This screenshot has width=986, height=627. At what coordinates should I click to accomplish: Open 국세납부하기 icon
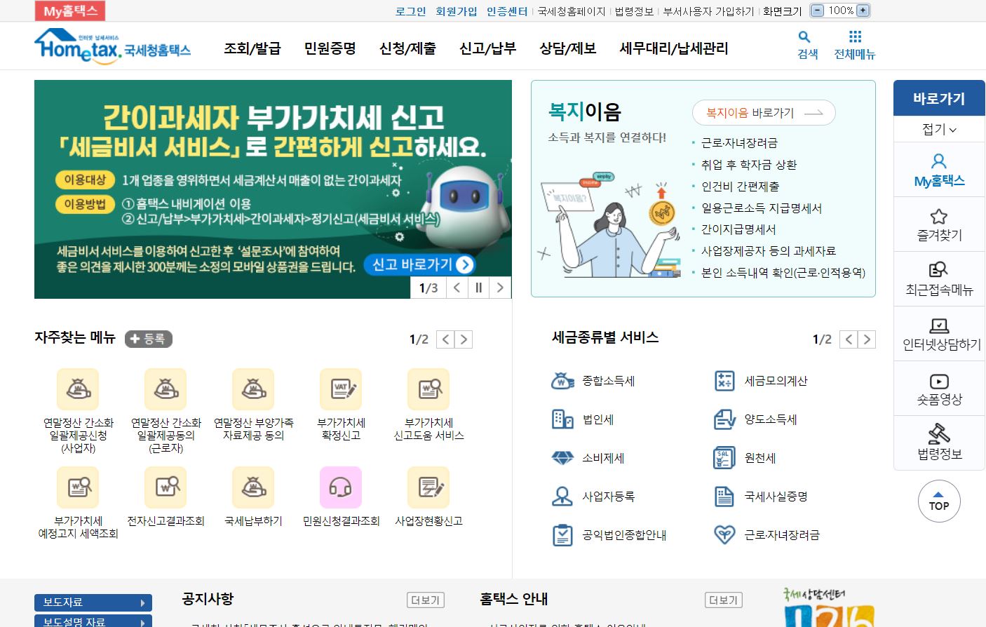coord(253,487)
